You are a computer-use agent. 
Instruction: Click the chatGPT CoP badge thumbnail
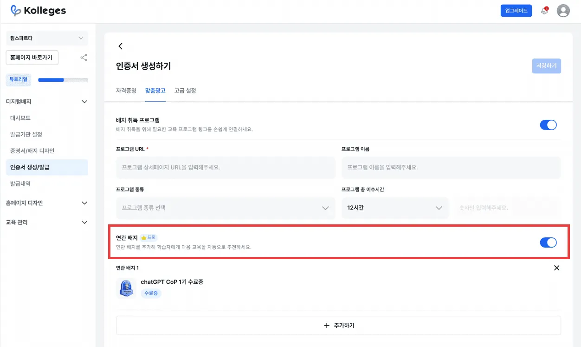pos(126,288)
